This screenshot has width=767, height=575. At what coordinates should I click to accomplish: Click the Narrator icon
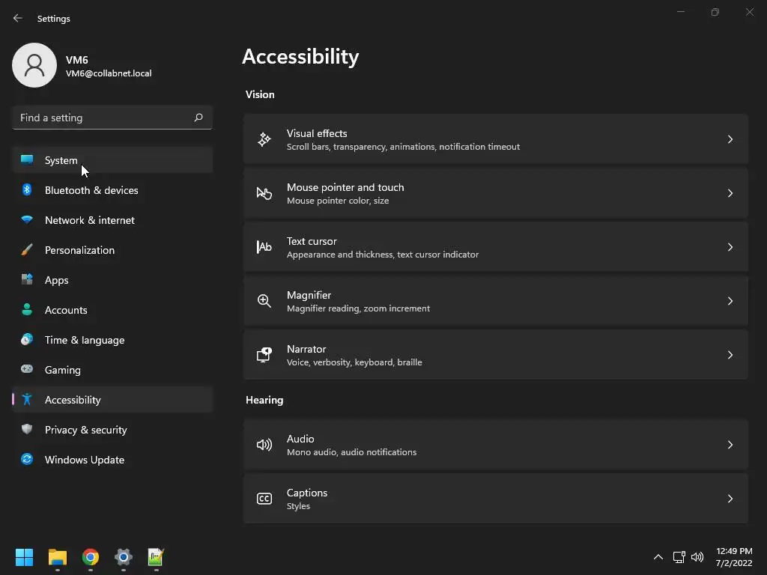[264, 355]
